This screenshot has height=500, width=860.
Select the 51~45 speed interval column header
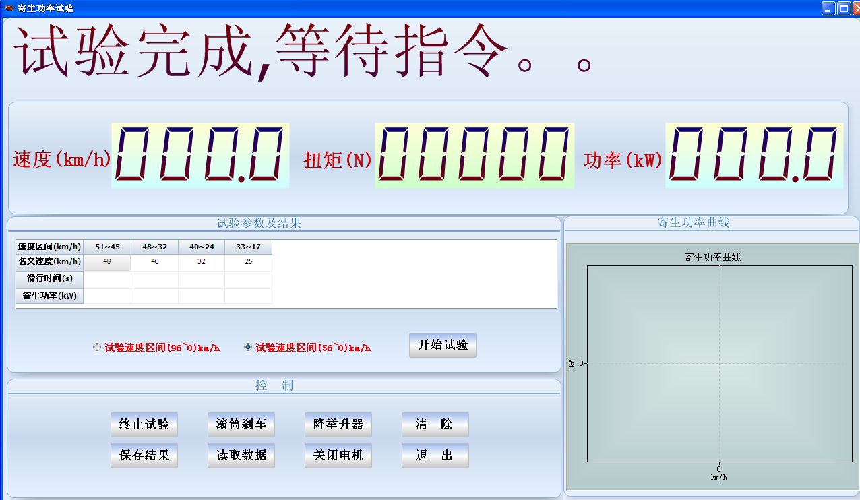[x=107, y=247]
